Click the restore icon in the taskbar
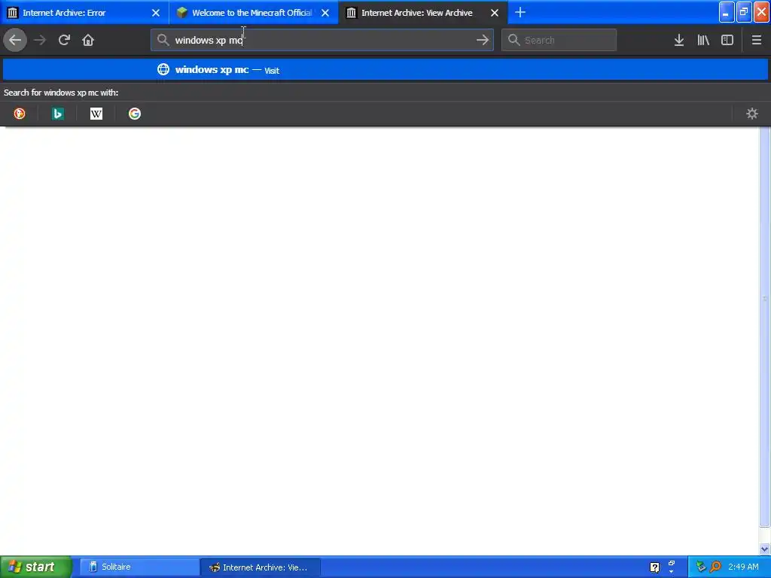 tap(671, 564)
